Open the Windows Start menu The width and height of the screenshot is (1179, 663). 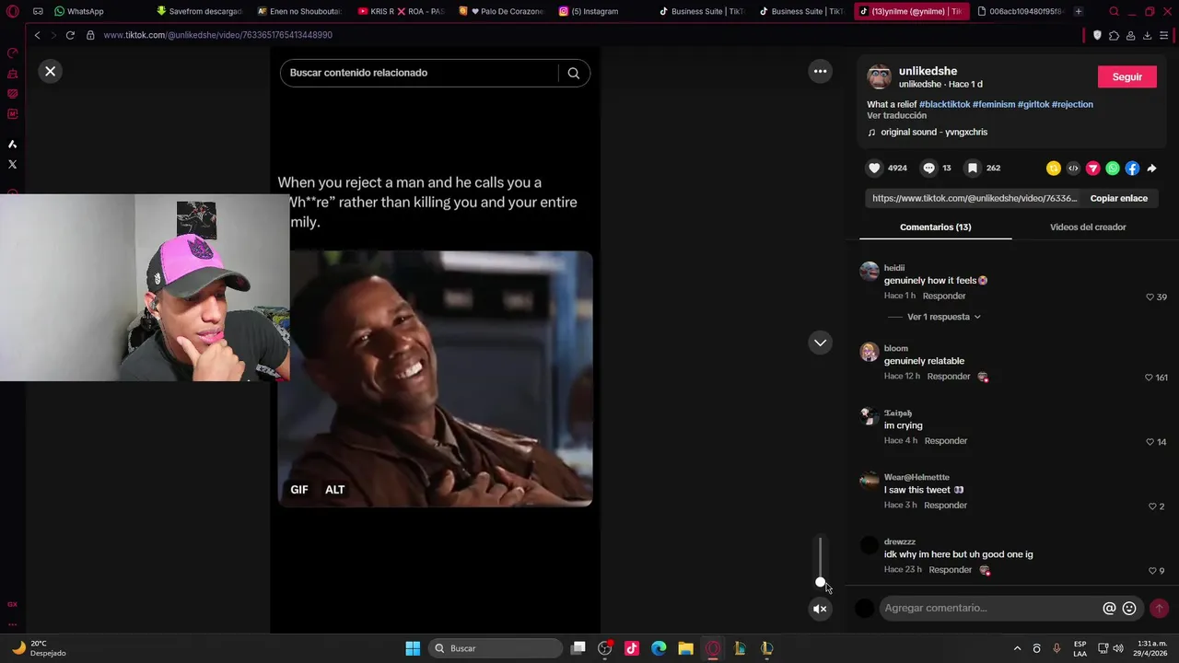tap(413, 648)
